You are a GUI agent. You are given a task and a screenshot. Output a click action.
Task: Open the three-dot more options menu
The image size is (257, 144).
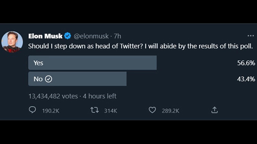click(x=251, y=36)
